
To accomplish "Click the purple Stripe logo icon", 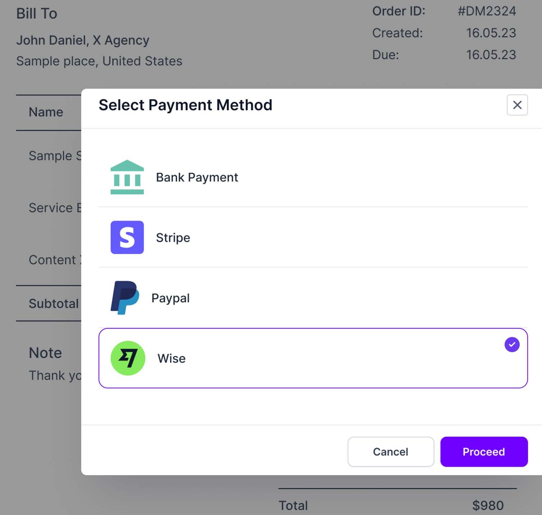I will coord(127,238).
